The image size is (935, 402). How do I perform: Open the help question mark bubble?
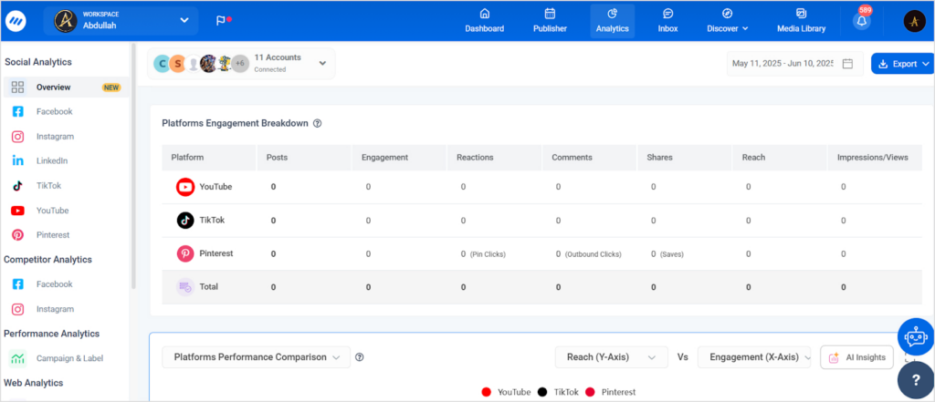[916, 380]
